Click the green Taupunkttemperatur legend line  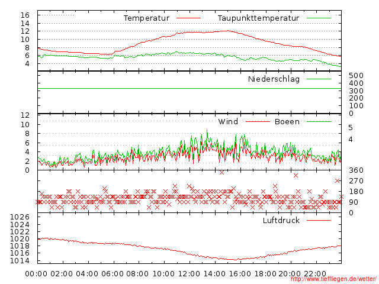pos(319,18)
